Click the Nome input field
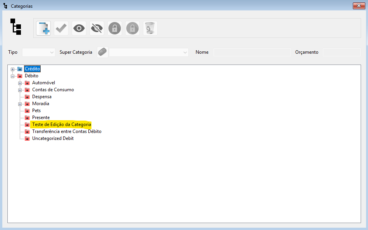Screen dimensions: 368x230 point(252,53)
